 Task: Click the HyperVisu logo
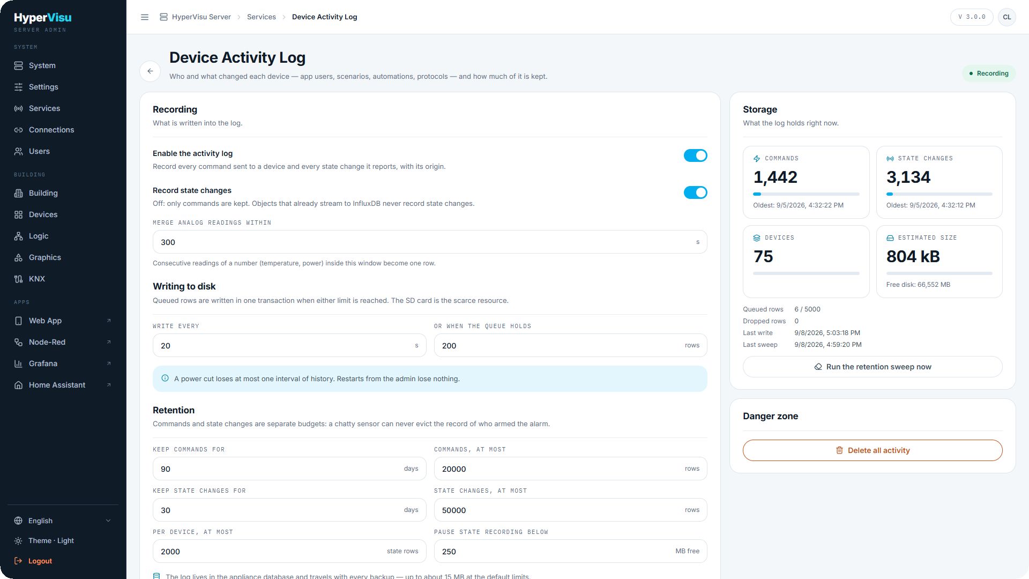click(43, 18)
